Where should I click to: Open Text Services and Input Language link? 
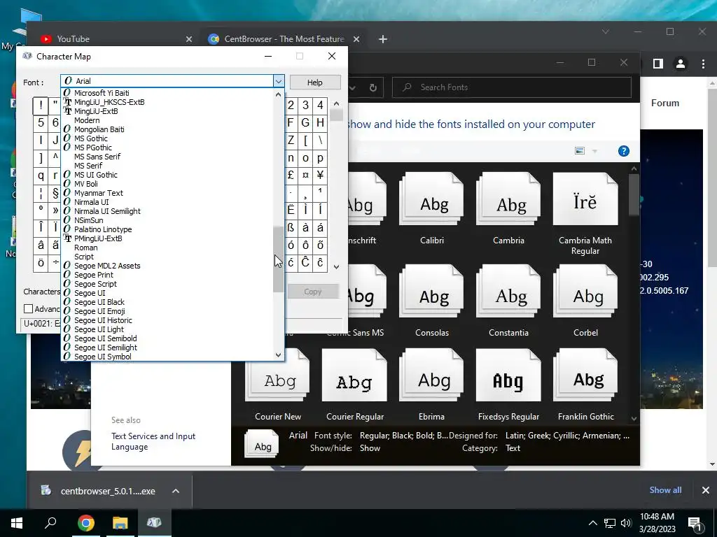tap(153, 442)
